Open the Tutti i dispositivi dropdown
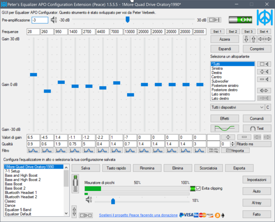Image resolution: width=275 pixels, height=222 pixels. [x=237, y=107]
